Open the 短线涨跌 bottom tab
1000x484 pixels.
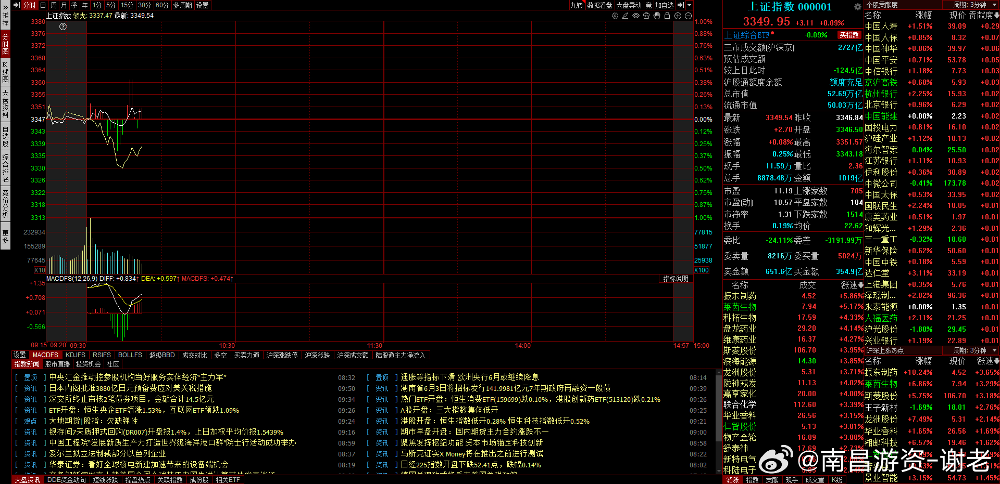[x=105, y=480]
